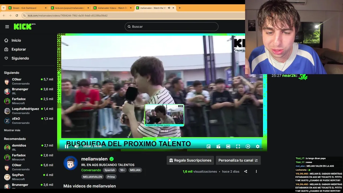Image resolution: width=343 pixels, height=193 pixels.
Task: Switch to melianvalen Videos tab
Action: [x=112, y=8]
